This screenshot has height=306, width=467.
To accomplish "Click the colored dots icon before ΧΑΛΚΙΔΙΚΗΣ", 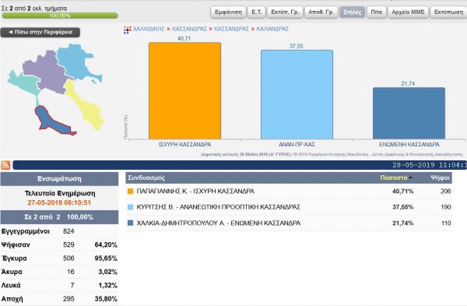I will (x=128, y=30).
